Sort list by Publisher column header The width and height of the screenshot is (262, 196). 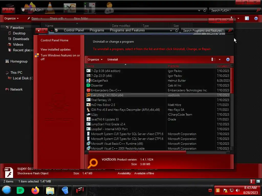click(191, 66)
